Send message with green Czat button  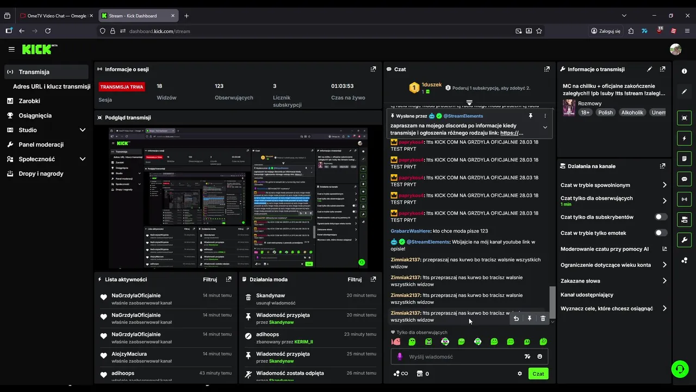point(538,373)
